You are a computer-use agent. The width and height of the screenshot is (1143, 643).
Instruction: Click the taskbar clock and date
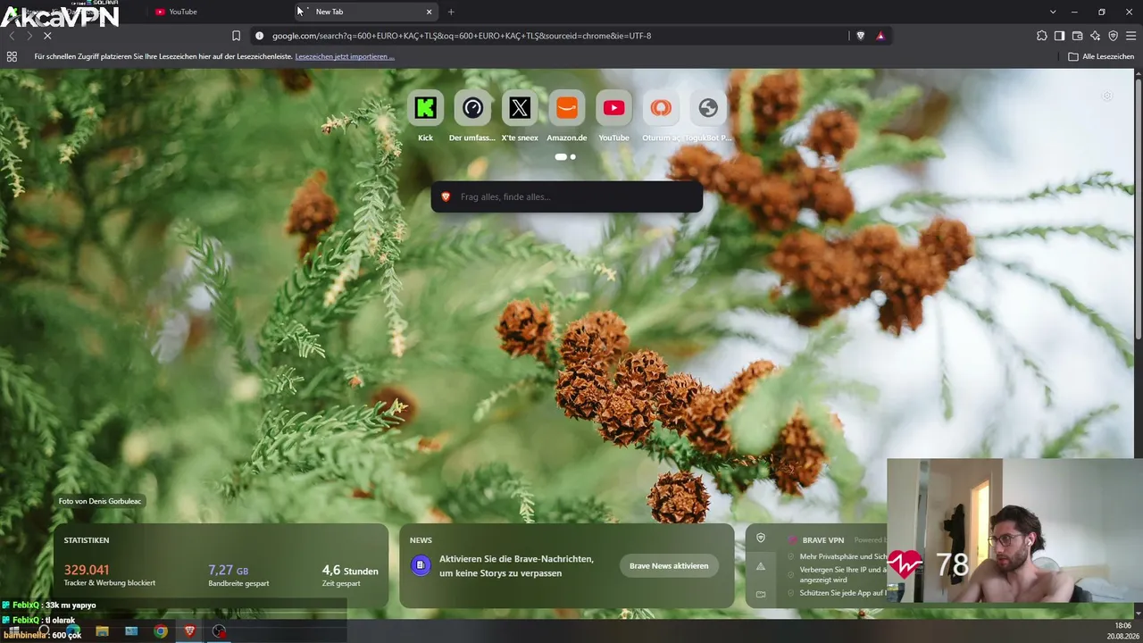1122,630
